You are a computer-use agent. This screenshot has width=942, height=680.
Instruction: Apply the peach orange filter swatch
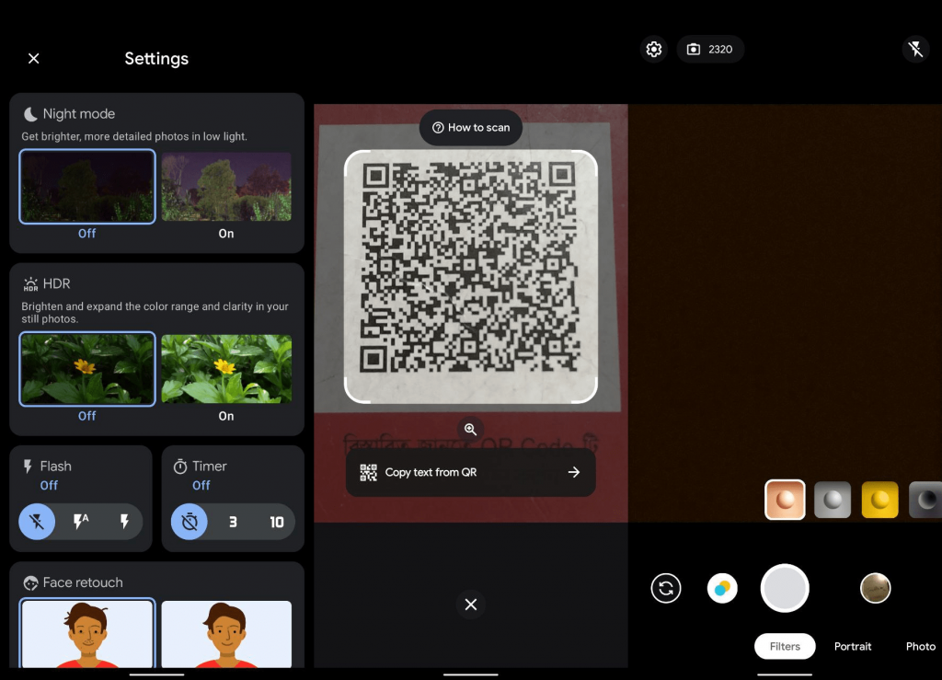coord(785,499)
